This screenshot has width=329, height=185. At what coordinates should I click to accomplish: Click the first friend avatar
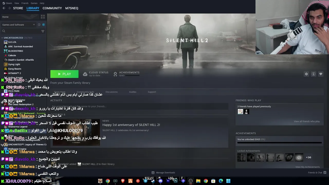[x=240, y=112]
